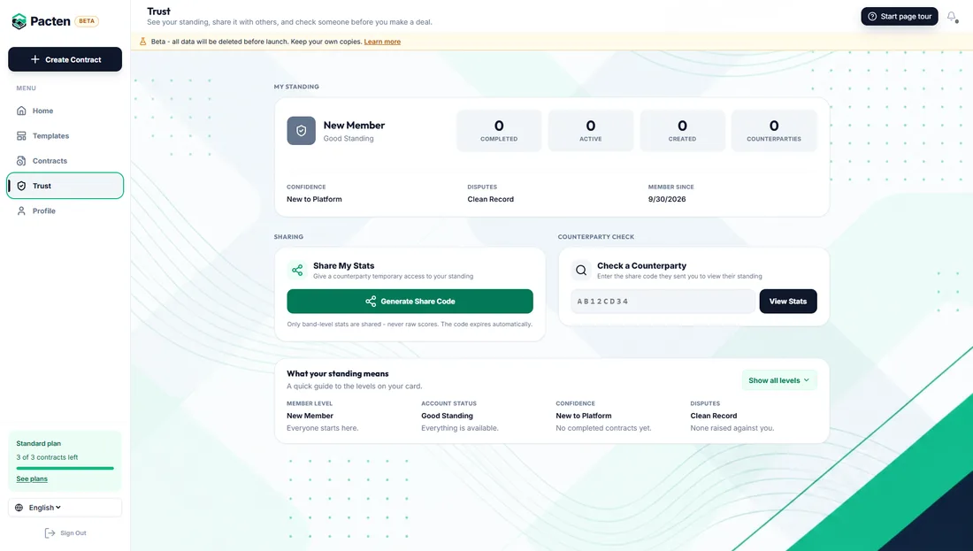Click the globe language icon

point(19,508)
